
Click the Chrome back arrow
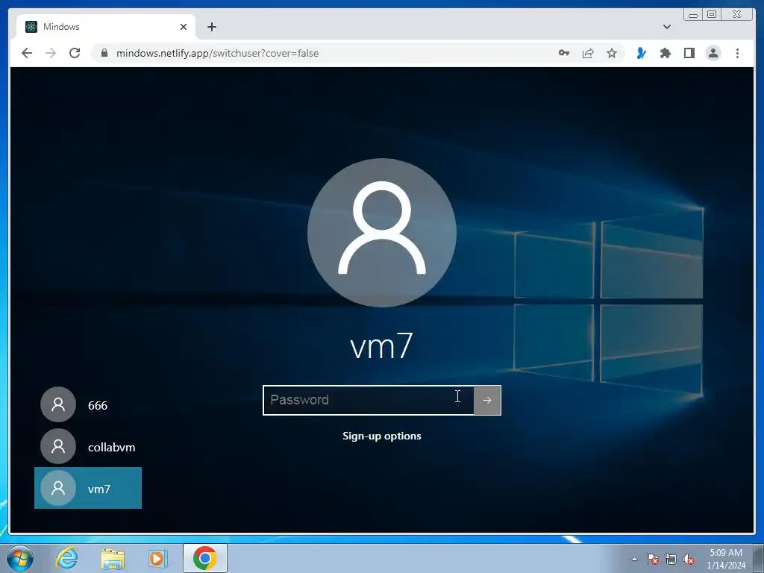(27, 53)
